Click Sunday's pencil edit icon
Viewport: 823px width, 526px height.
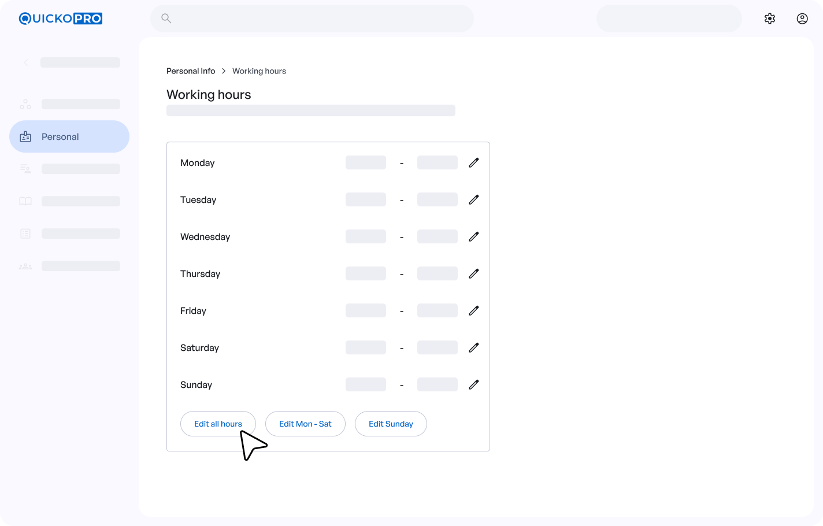click(x=473, y=385)
